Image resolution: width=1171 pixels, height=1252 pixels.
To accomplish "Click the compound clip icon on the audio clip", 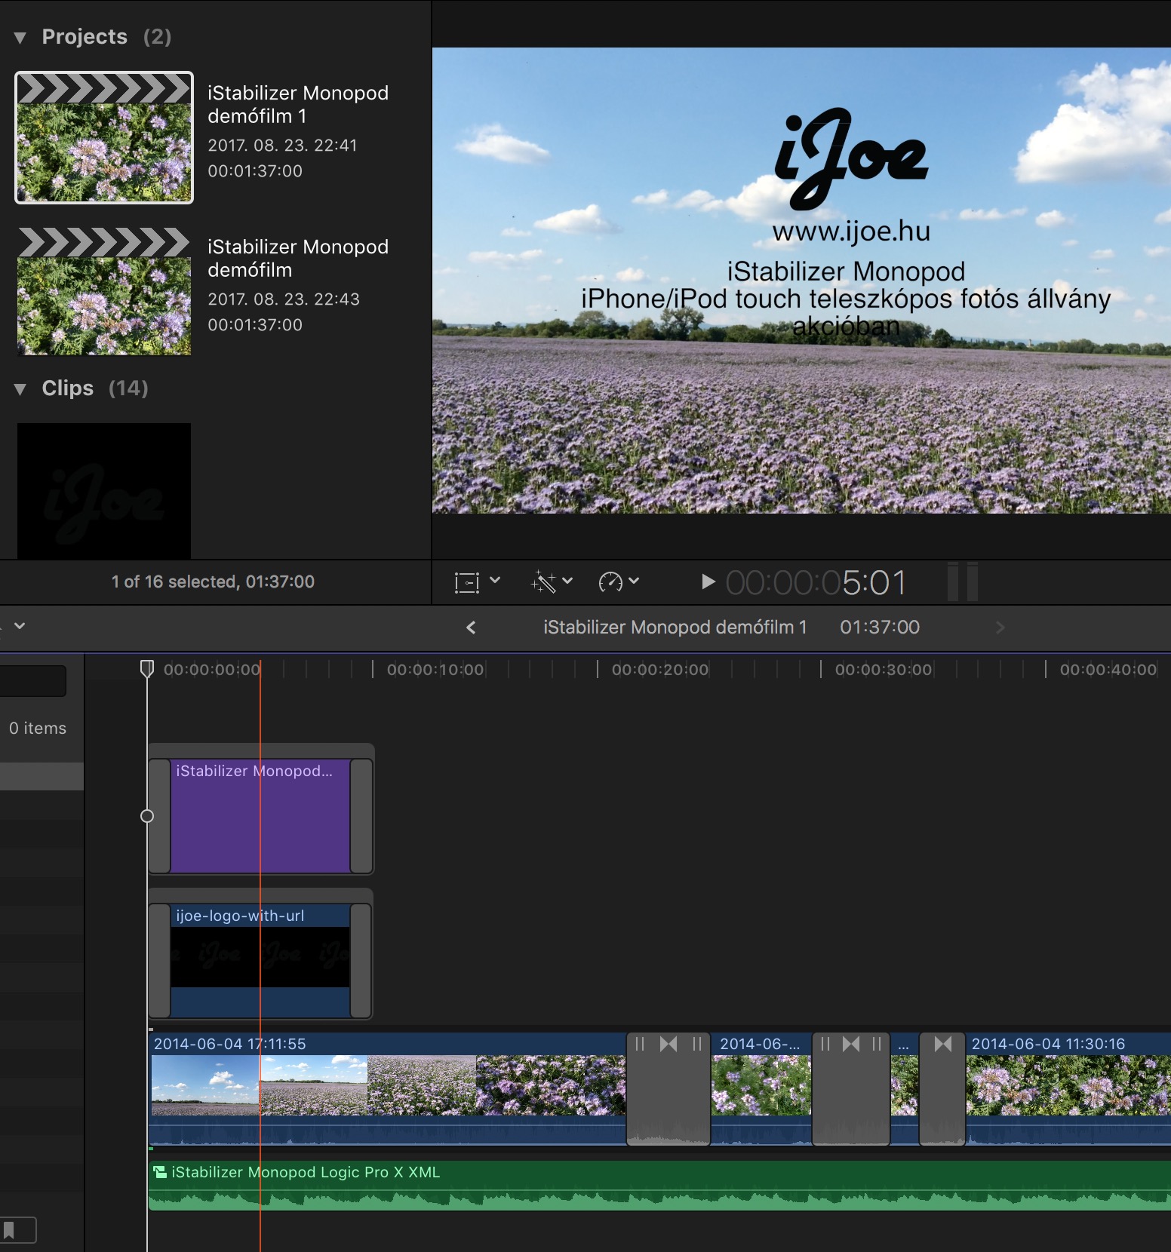I will 160,1172.
